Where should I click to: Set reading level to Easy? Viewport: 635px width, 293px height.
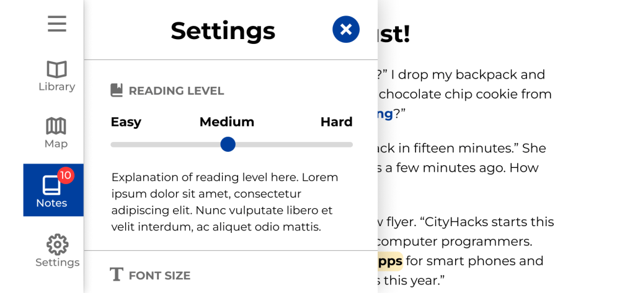[126, 122]
